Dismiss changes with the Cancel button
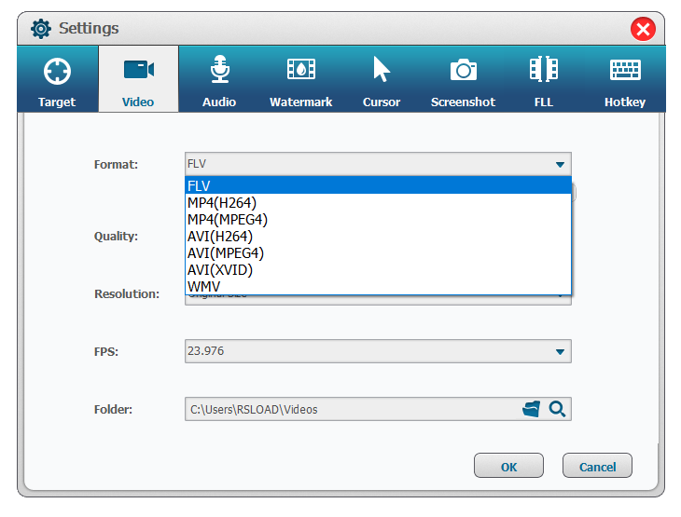Viewport: 681px width, 517px height. pyautogui.click(x=597, y=466)
